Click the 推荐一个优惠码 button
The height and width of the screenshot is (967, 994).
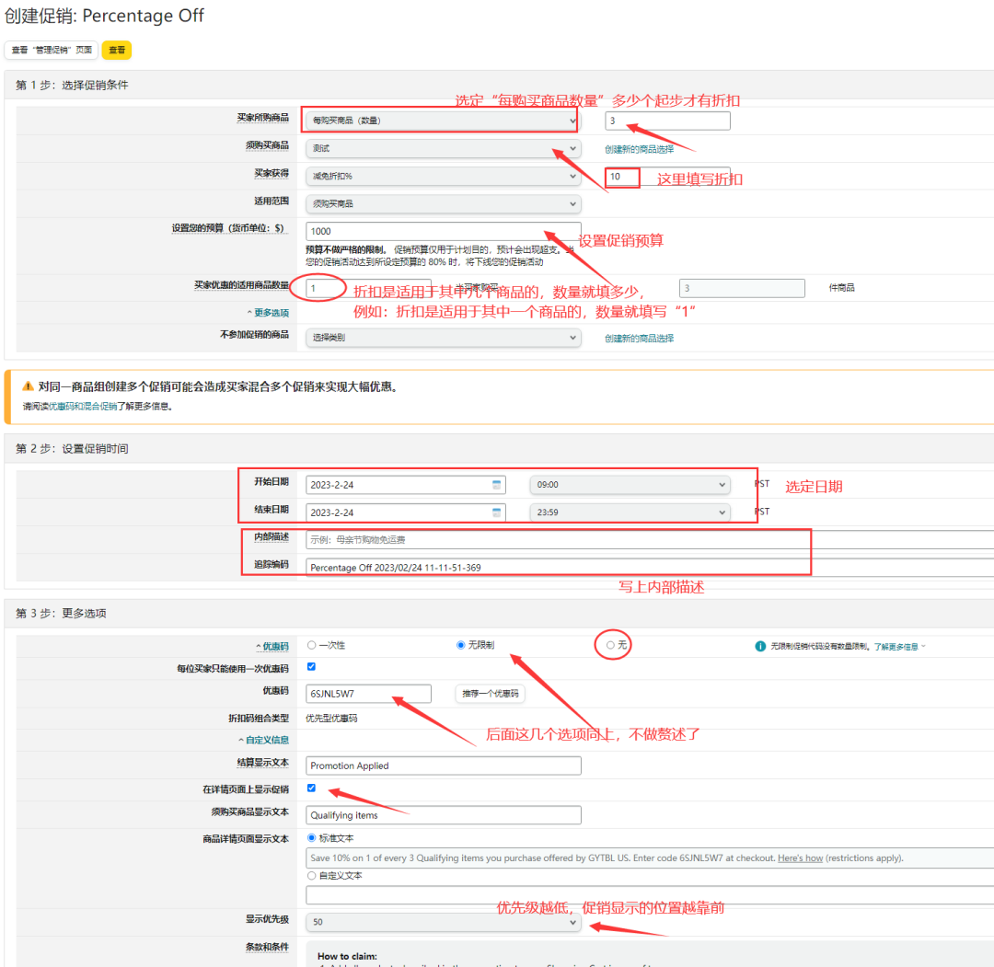pyautogui.click(x=491, y=694)
